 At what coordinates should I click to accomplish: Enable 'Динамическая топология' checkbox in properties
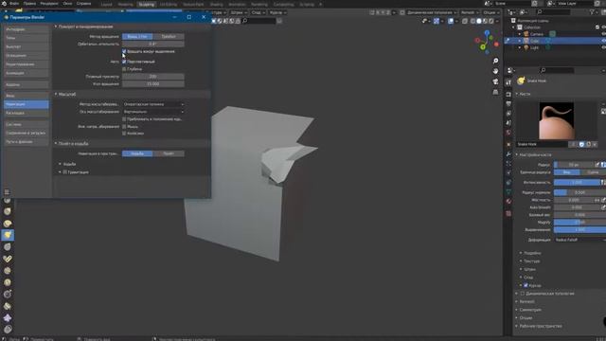click(x=522, y=294)
